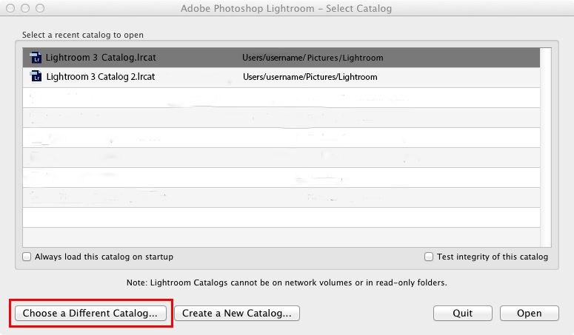Click Create a New Catalog button
This screenshot has width=574, height=335.
[236, 313]
